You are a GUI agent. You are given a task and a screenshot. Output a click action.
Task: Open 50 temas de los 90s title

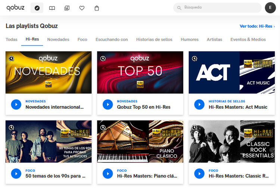point(55,176)
